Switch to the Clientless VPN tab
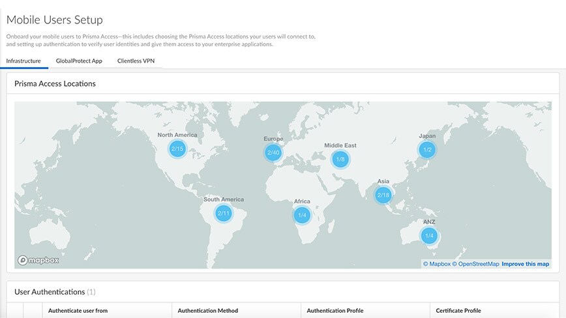The image size is (566, 318). coord(136,61)
